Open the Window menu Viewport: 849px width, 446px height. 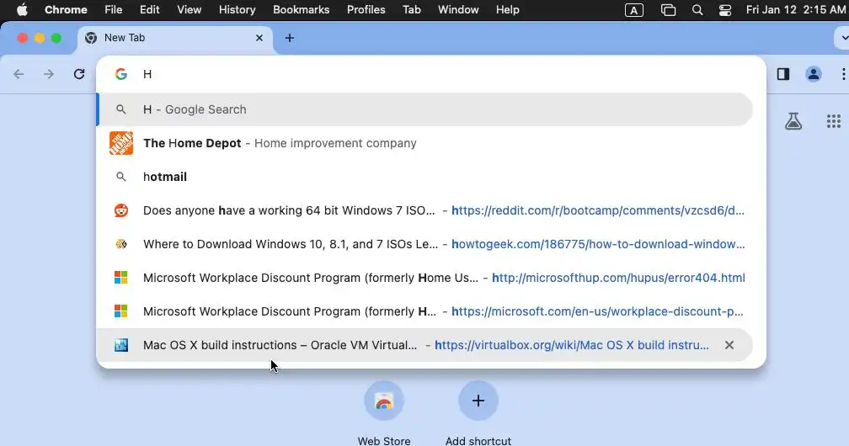click(x=458, y=10)
